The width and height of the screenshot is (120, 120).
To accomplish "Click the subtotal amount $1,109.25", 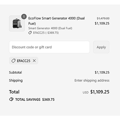I will coord(102,73).
